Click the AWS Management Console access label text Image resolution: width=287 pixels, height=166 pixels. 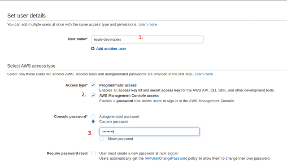point(129,96)
